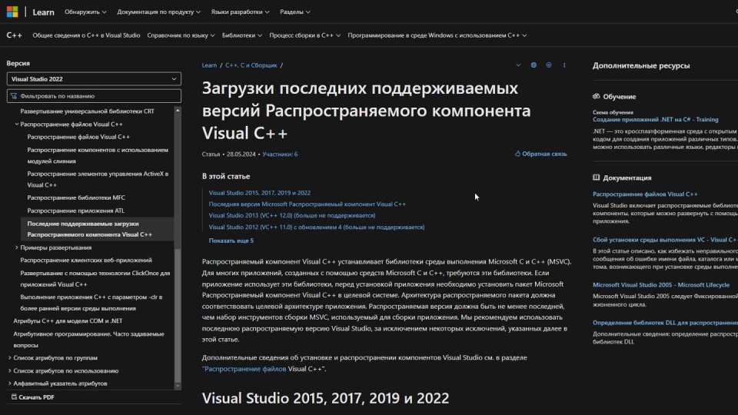Open Программирование в среде Windows menu
The image size is (738, 415).
(x=437, y=35)
